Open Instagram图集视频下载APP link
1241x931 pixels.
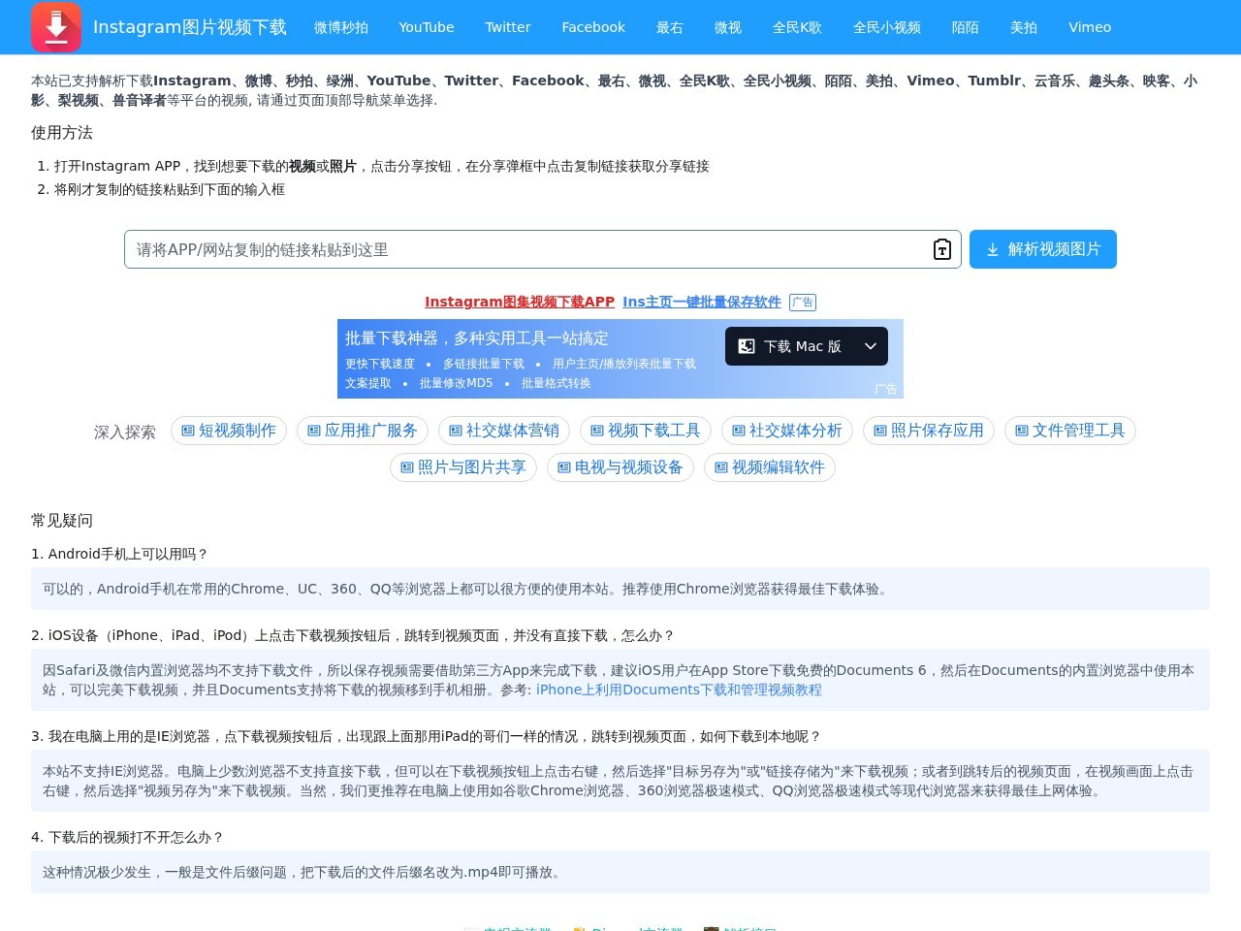[520, 302]
